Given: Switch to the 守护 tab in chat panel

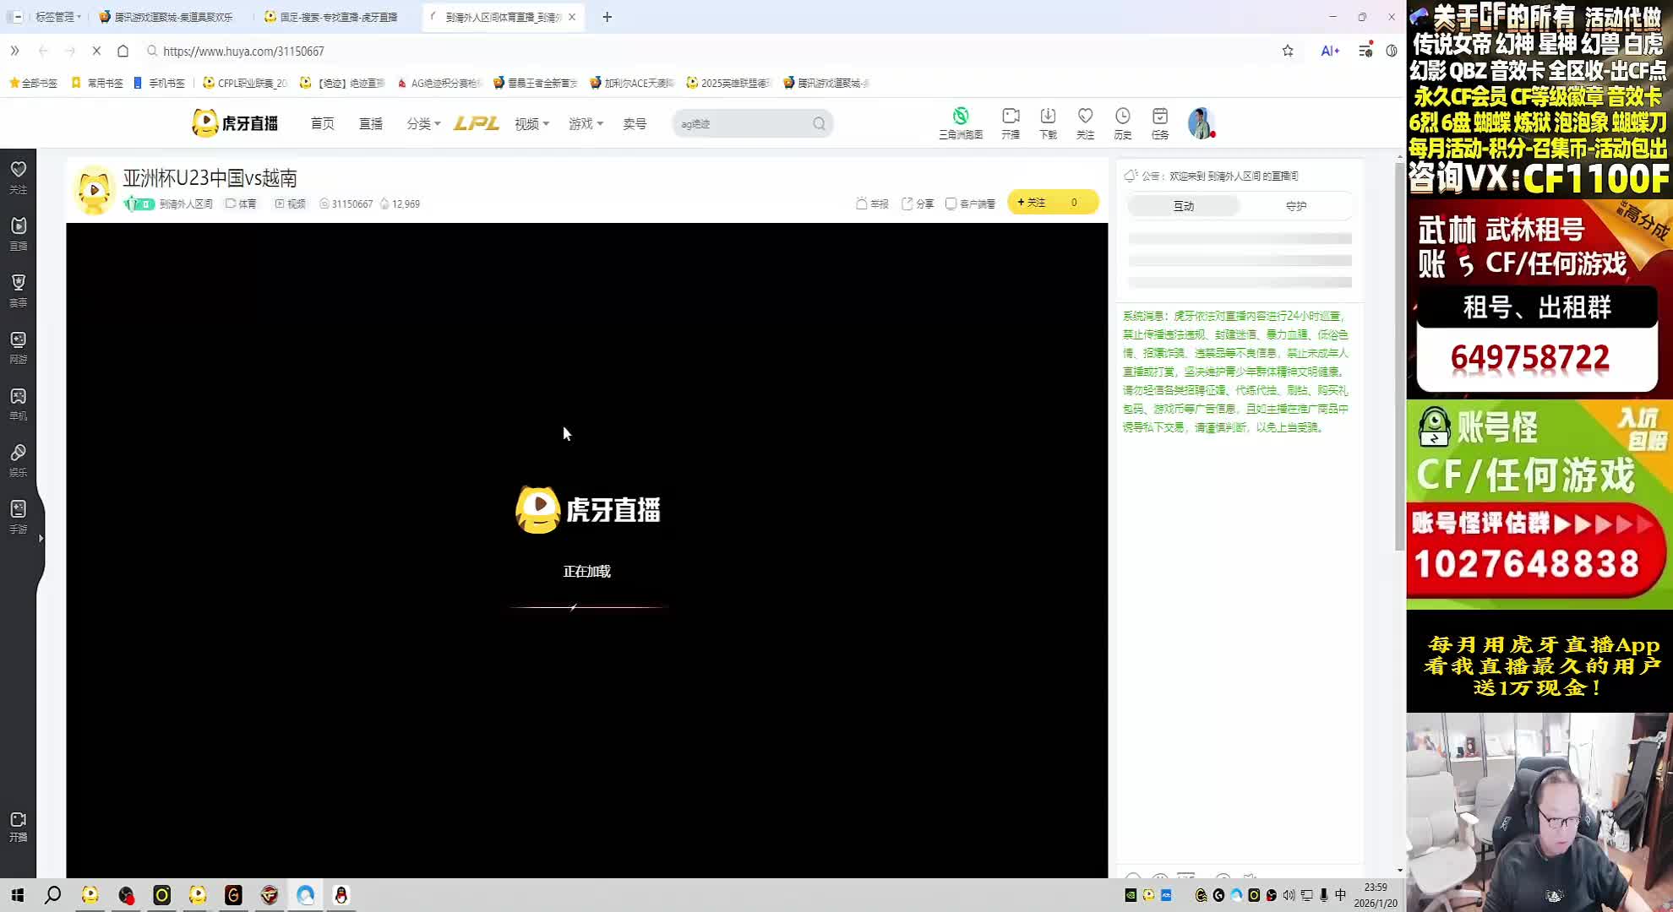Looking at the screenshot, I should pos(1295,206).
